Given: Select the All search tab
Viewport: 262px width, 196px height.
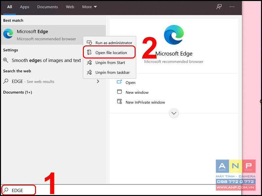Looking at the screenshot, I should pos(9,7).
